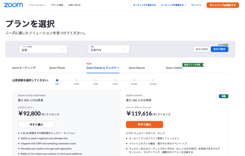The height and width of the screenshot is (156, 245).
Task: Open the 通貨 currency dropdown
Action: (x=109, y=49)
